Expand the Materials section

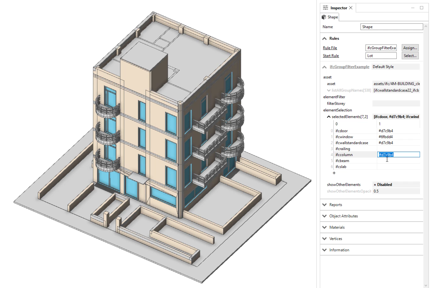[324, 227]
